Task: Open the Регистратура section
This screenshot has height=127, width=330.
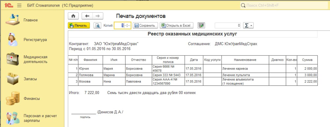Action: 35,40
